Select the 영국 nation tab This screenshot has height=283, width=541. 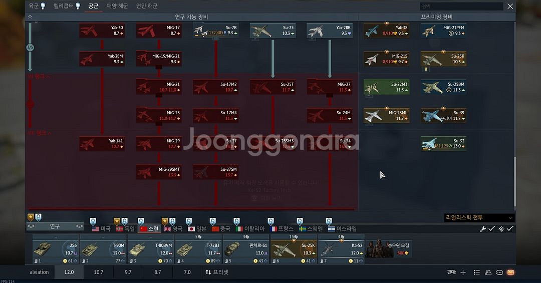(173, 229)
